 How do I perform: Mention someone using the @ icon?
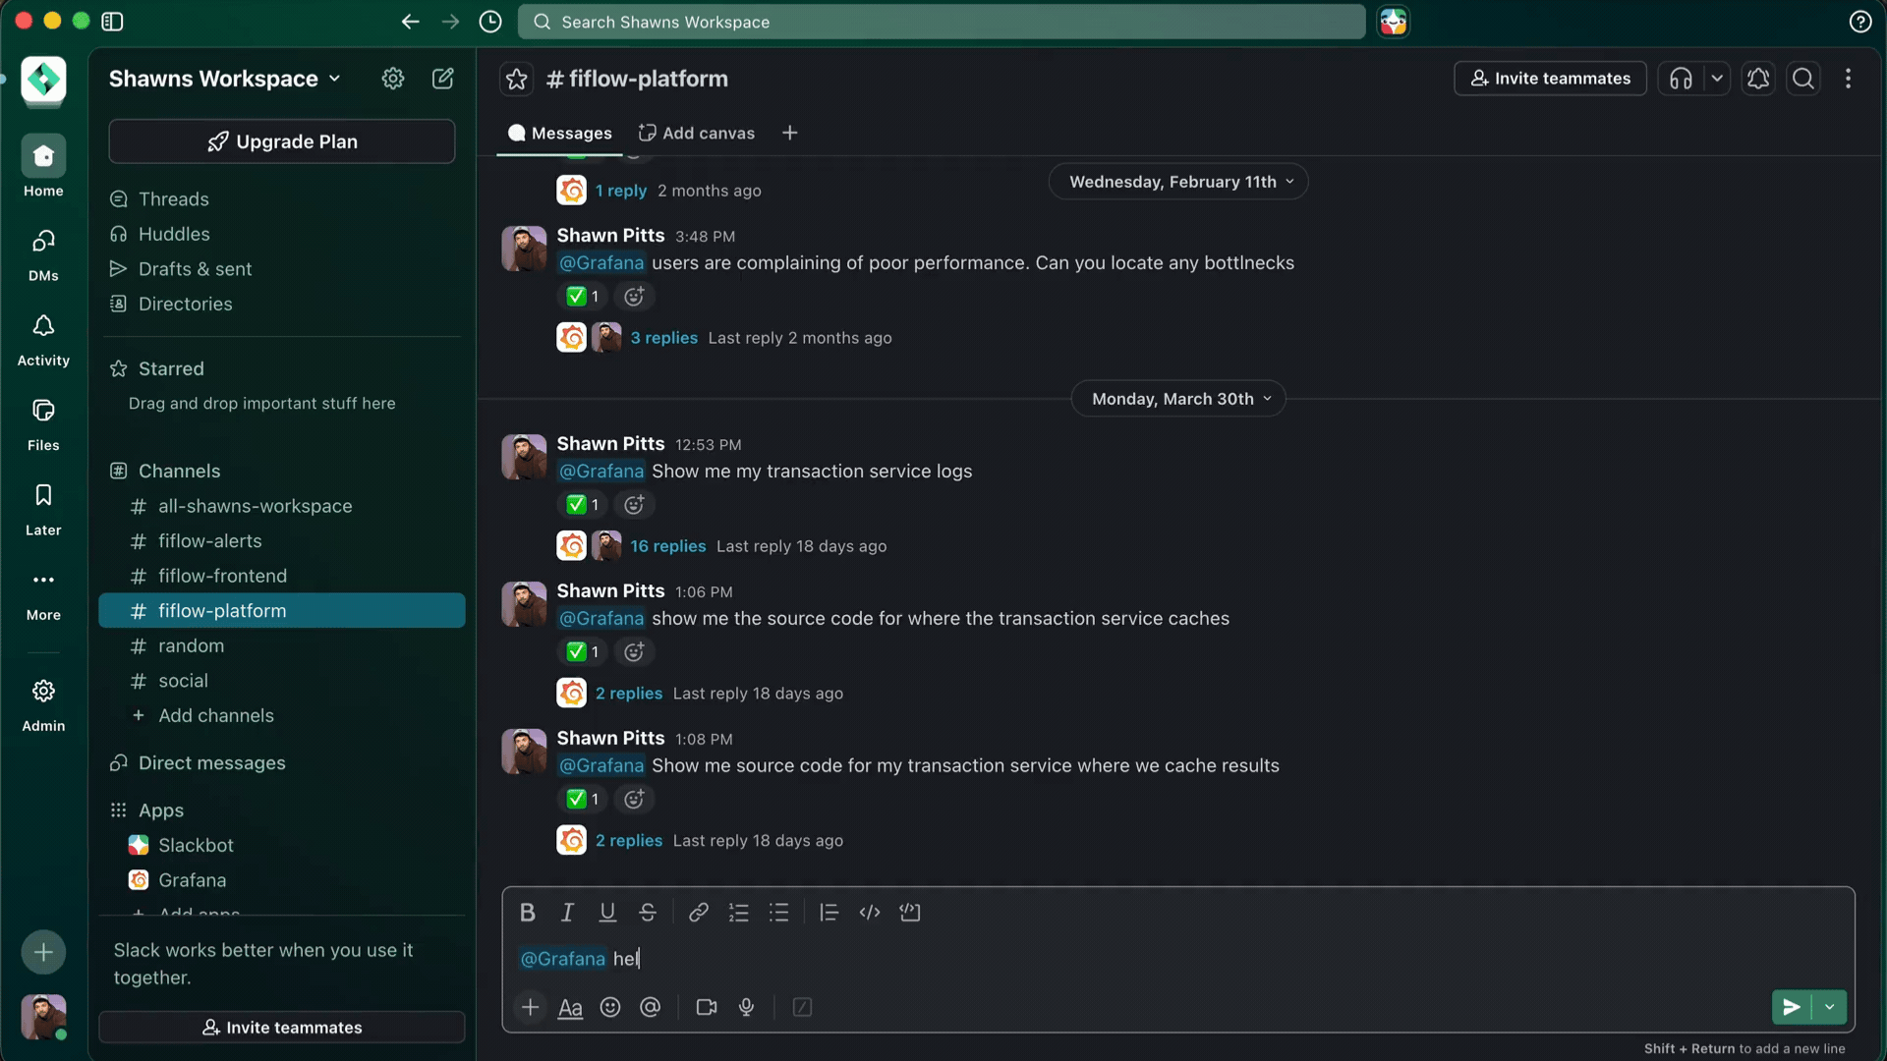click(x=650, y=1007)
